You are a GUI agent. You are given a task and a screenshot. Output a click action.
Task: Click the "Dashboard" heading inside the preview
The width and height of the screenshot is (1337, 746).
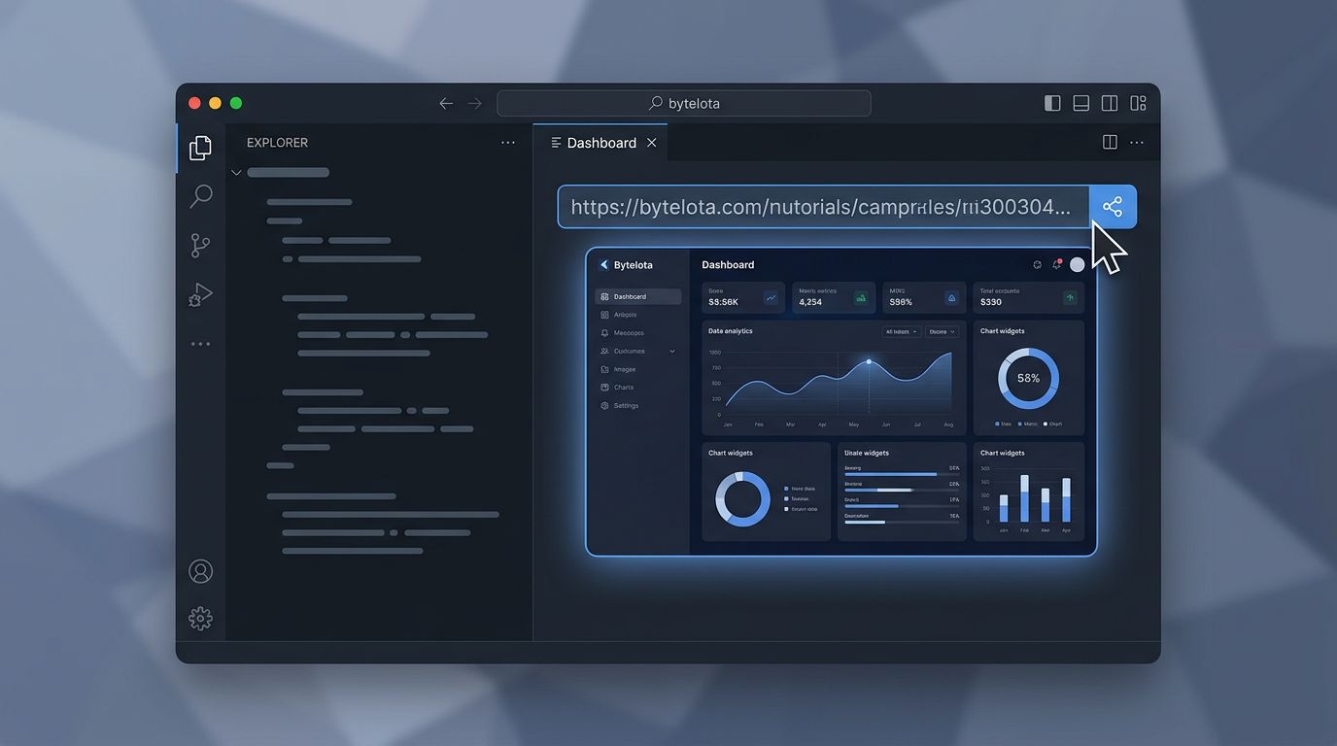728,265
